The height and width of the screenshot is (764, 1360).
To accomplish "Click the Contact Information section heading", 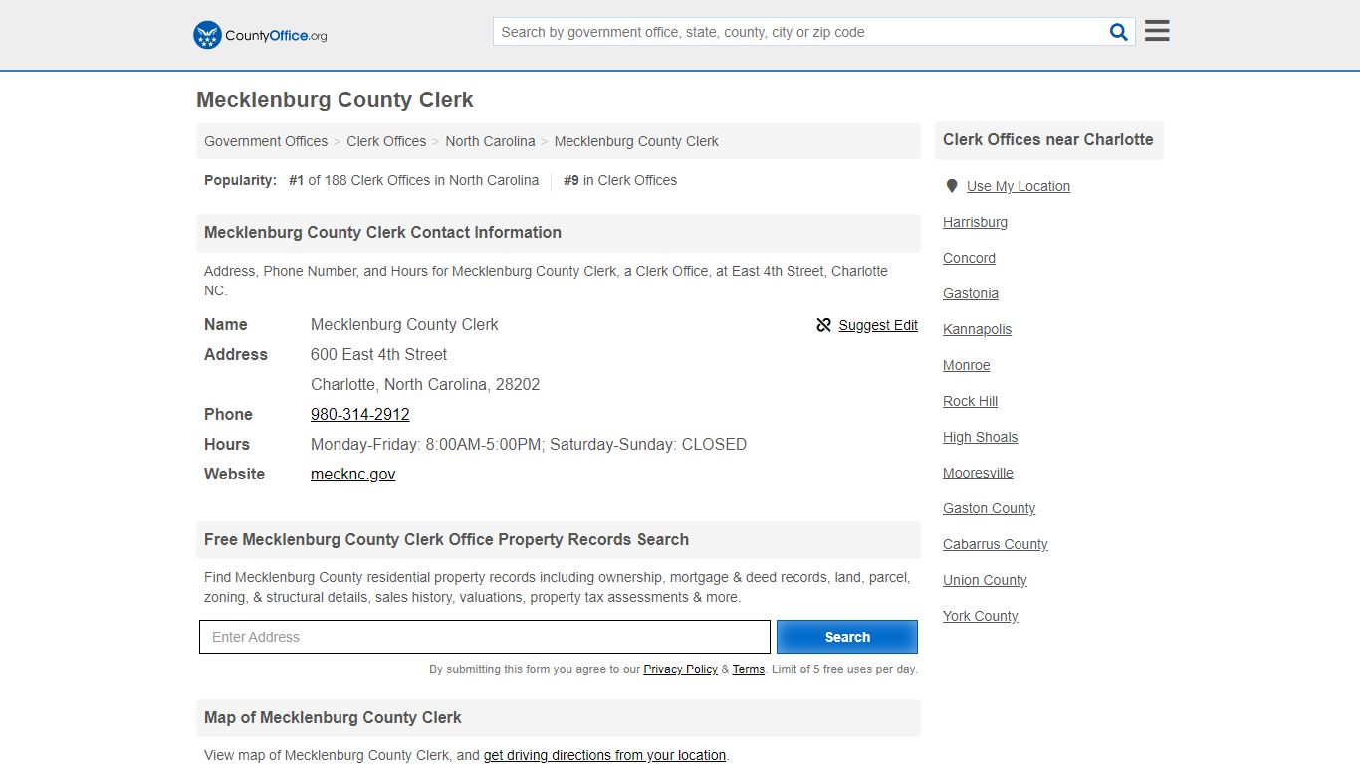I will (382, 233).
